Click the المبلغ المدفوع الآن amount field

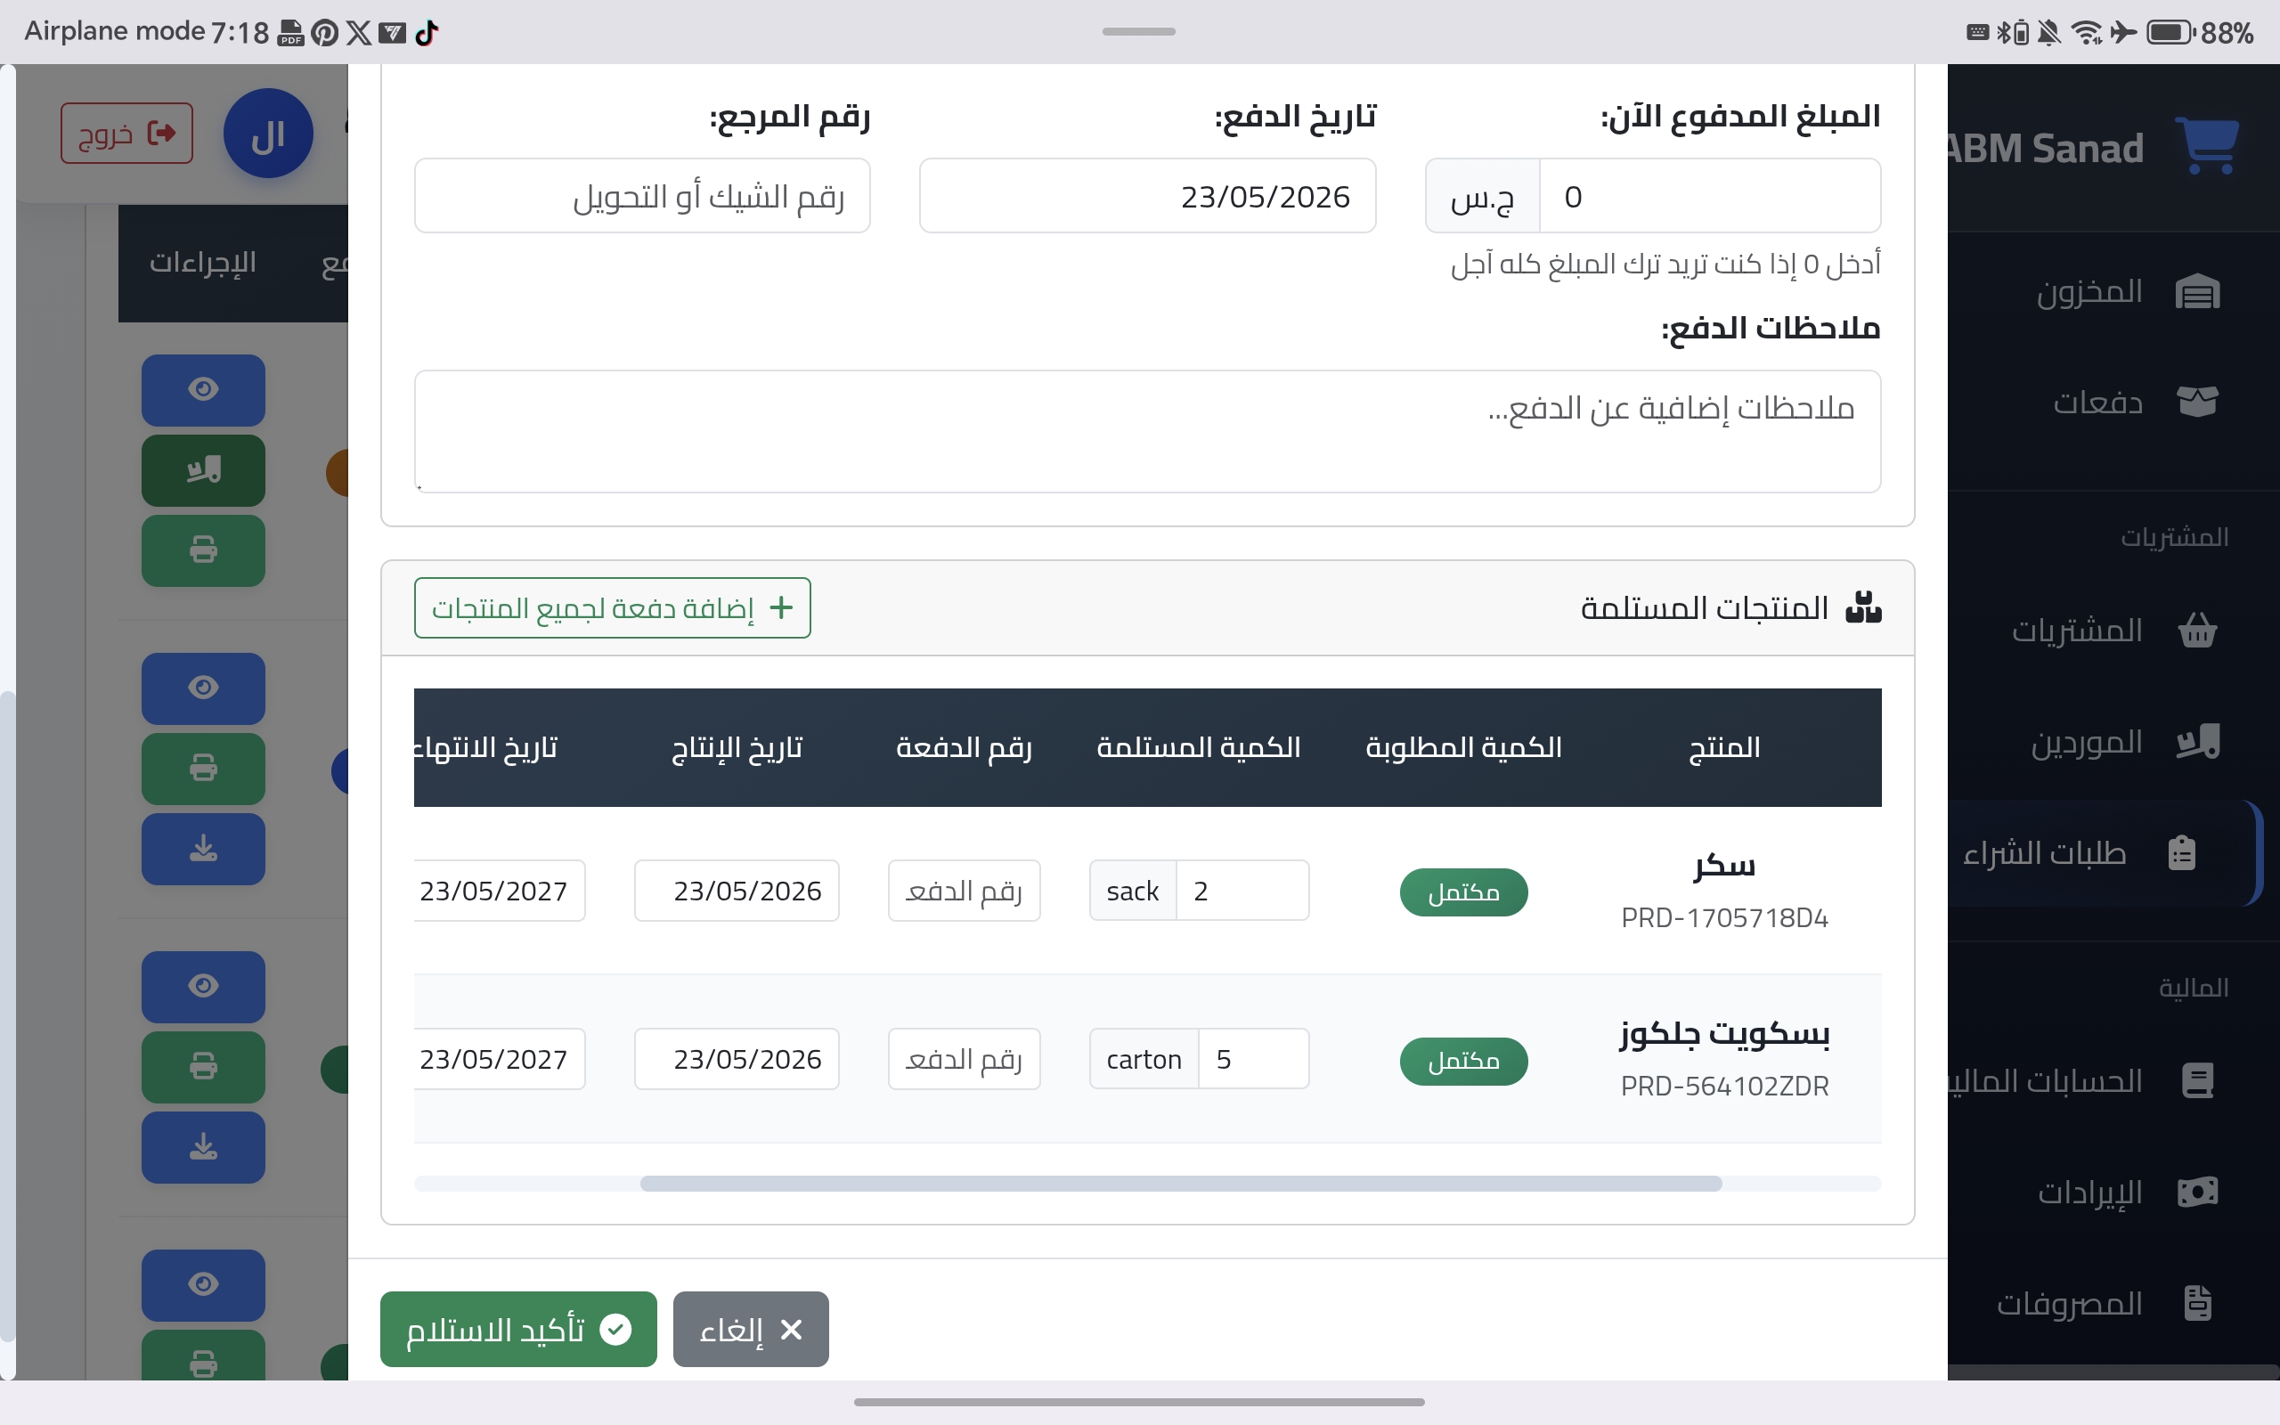tap(1709, 196)
